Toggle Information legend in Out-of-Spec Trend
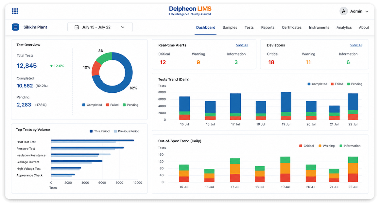This screenshot has height=205, width=379. click(350, 146)
